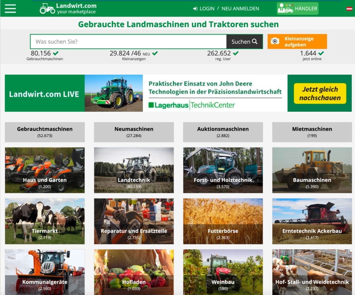
Task: Click the camera icon on Kleinanzeige button
Action: coord(275,42)
